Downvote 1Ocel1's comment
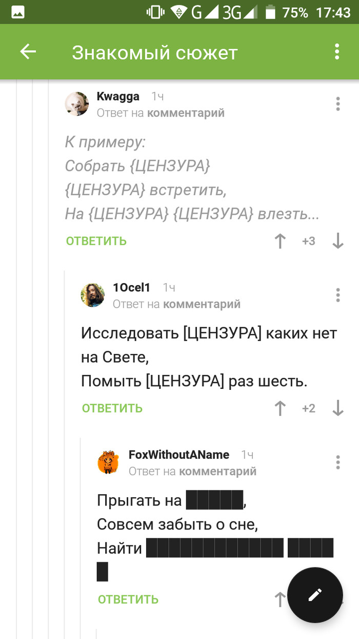The width and height of the screenshot is (359, 639). coord(337,408)
